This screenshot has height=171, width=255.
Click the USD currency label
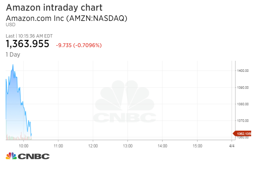coord(10,25)
